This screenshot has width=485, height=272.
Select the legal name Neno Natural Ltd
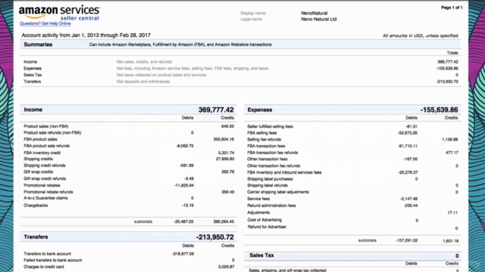(x=319, y=19)
